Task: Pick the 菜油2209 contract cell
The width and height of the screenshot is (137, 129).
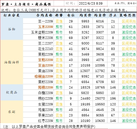Action: [x=45, y=71]
